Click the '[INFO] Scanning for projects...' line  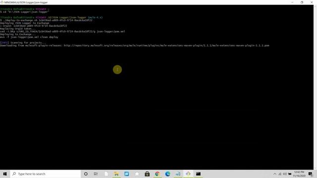coord(23,43)
